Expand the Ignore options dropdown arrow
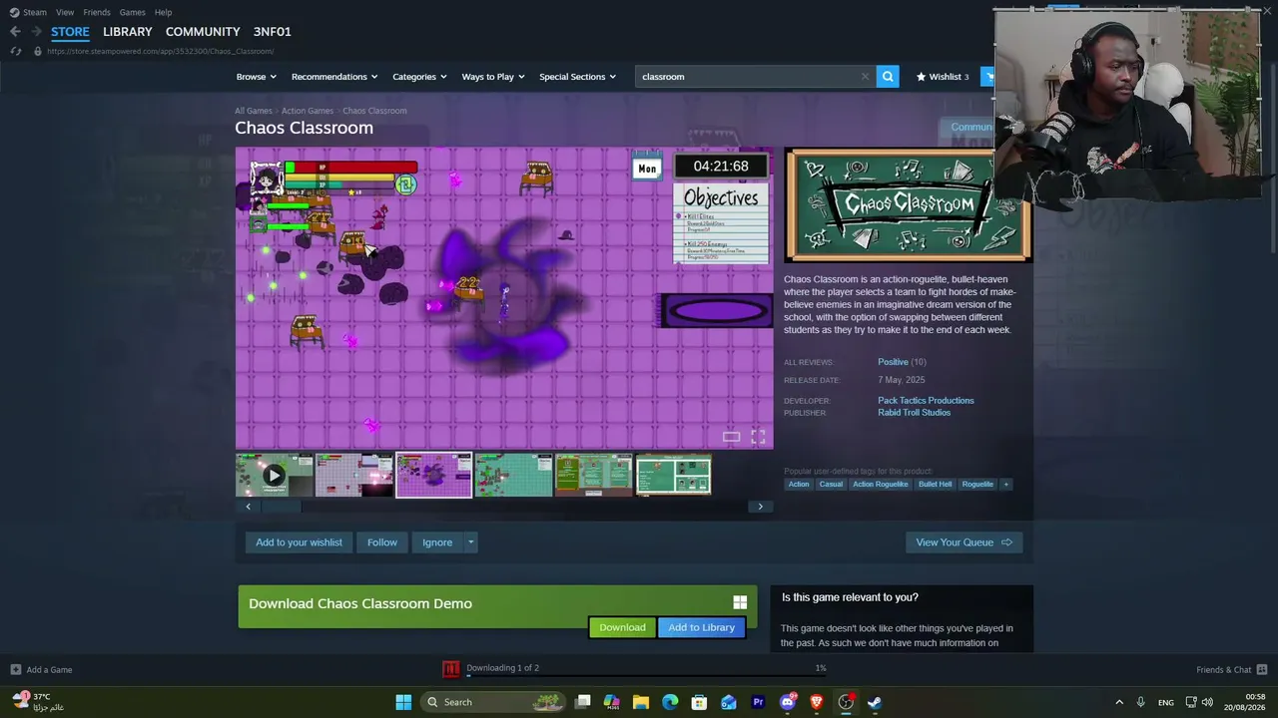The width and height of the screenshot is (1278, 718). pos(470,542)
